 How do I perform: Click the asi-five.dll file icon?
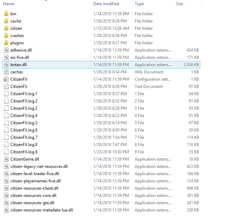pyautogui.click(x=6, y=57)
